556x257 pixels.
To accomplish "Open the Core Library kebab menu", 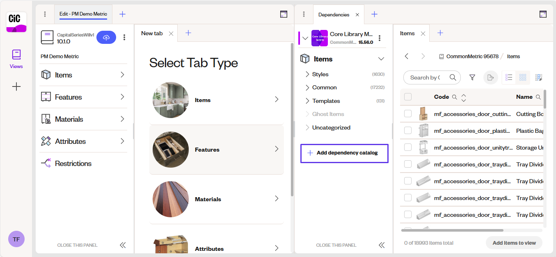I will coord(380,38).
